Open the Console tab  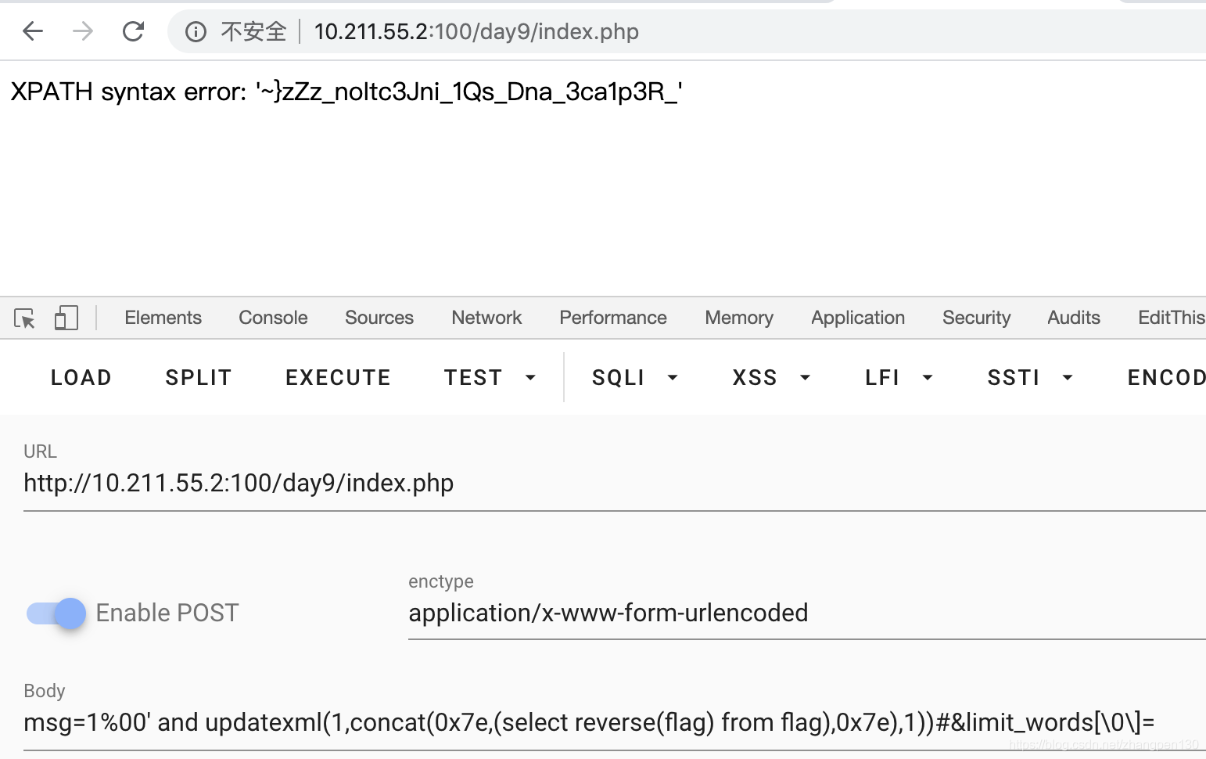pyautogui.click(x=273, y=318)
